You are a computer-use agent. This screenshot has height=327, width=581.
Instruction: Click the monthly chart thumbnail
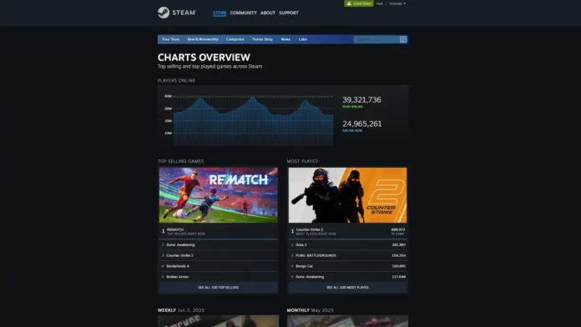click(347, 321)
